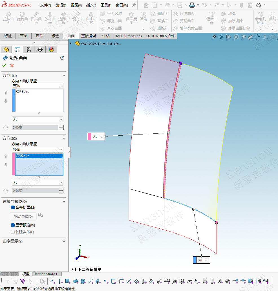Click the help question mark icon
278x291 pixels.
[62, 58]
